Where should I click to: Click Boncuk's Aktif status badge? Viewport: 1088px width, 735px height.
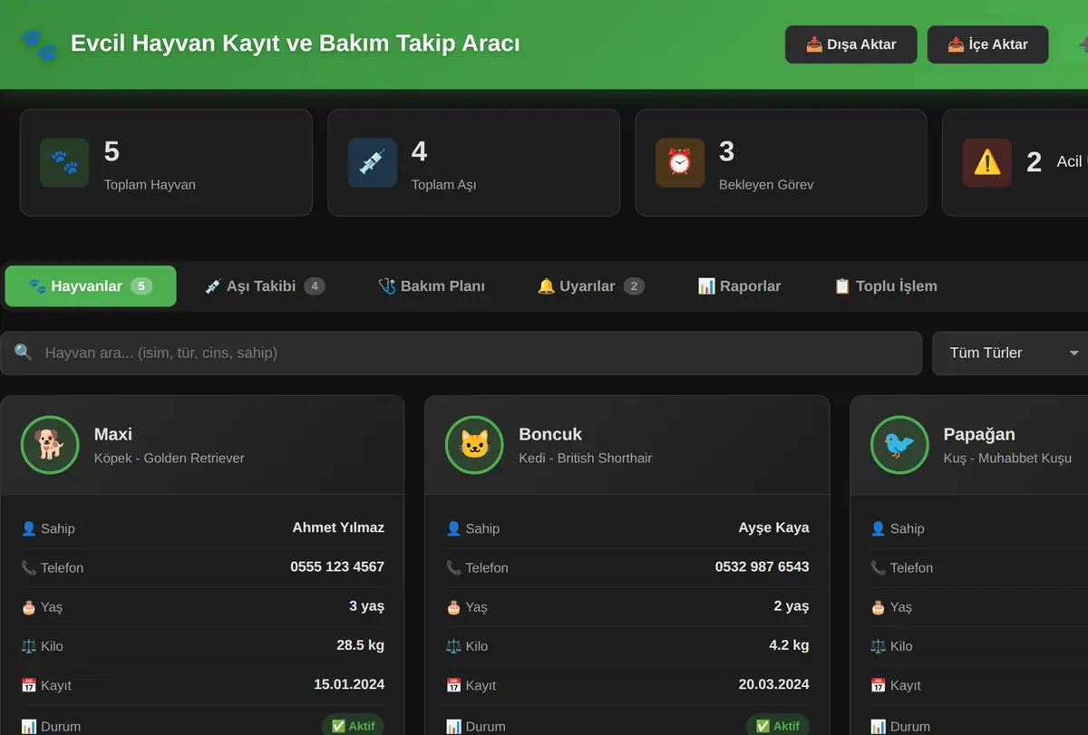coord(778,725)
